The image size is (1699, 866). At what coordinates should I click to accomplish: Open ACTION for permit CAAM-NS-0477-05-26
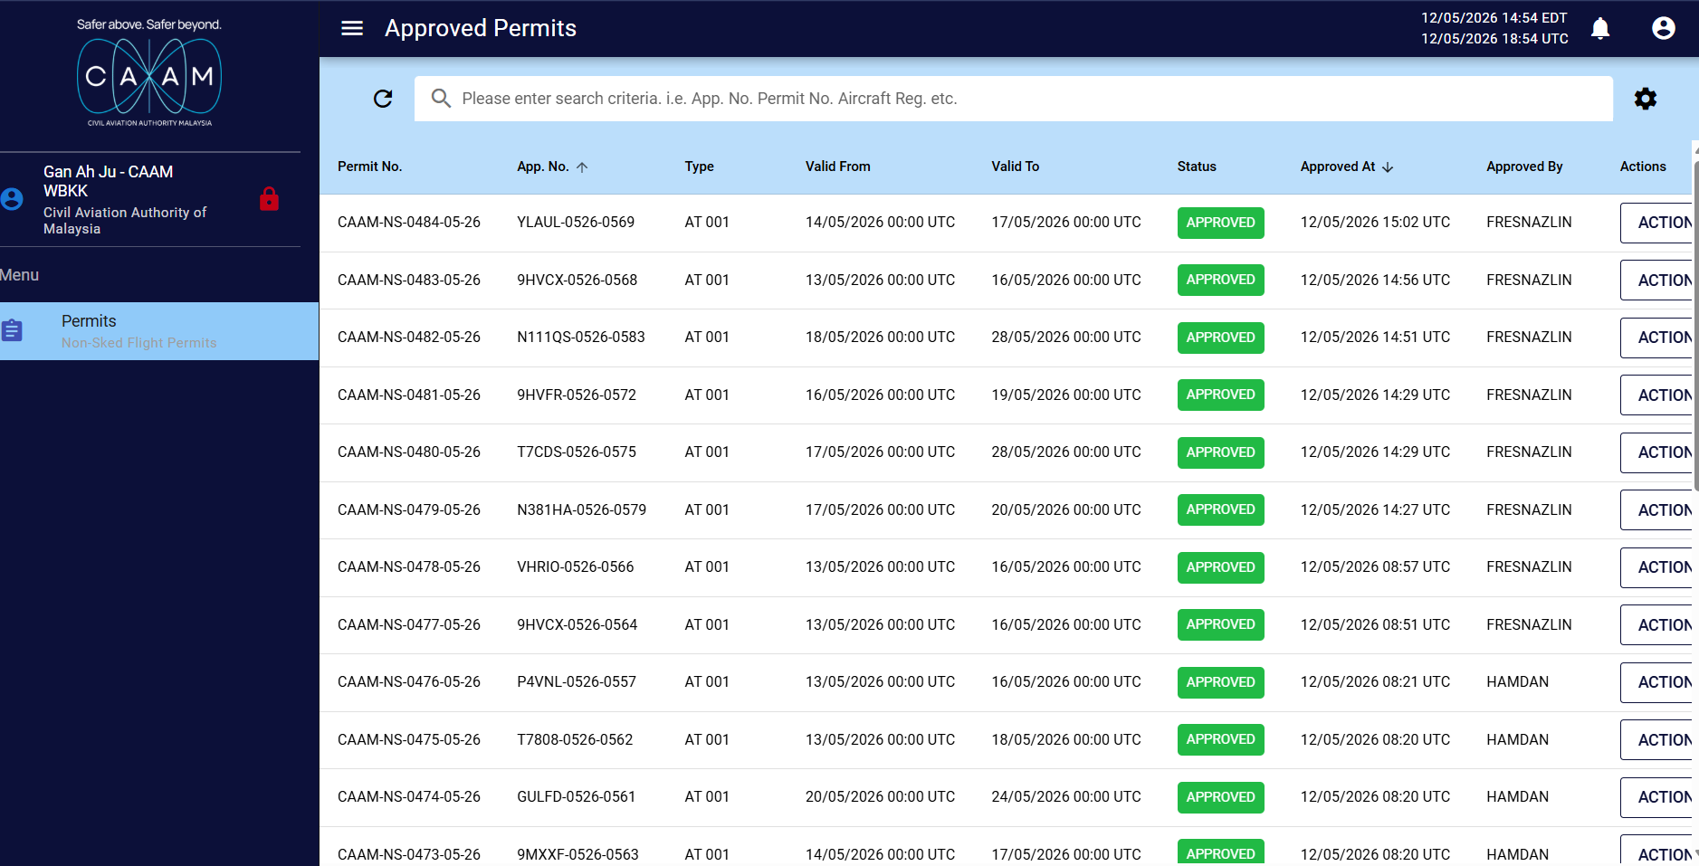click(x=1656, y=625)
